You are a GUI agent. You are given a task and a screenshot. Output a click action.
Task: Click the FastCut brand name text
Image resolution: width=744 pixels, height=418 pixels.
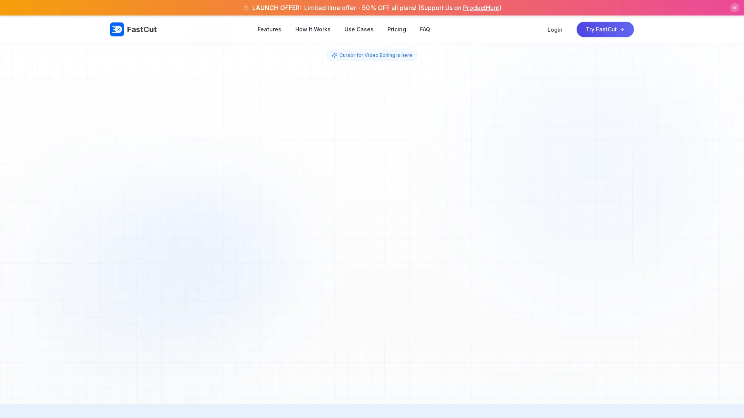click(142, 29)
